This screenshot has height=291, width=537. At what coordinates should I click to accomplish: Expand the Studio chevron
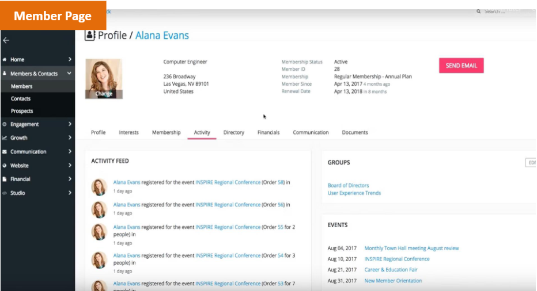[x=70, y=193]
